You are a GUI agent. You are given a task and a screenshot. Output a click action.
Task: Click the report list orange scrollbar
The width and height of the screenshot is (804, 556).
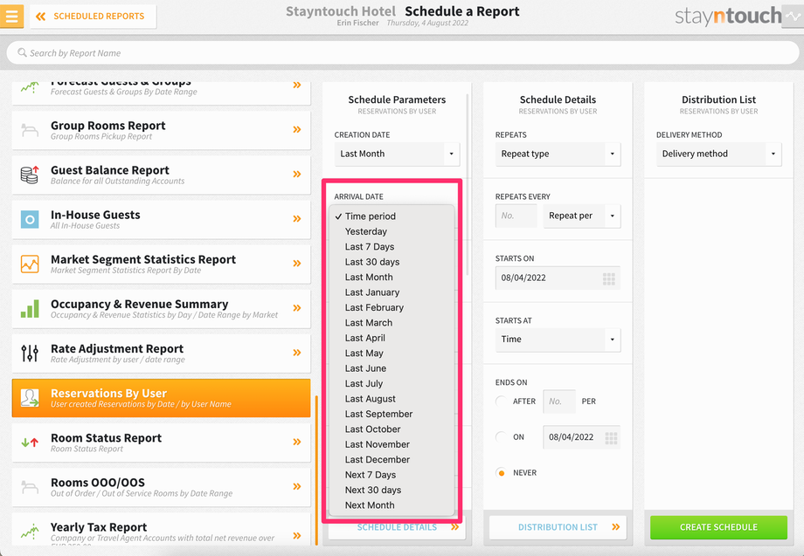316,470
